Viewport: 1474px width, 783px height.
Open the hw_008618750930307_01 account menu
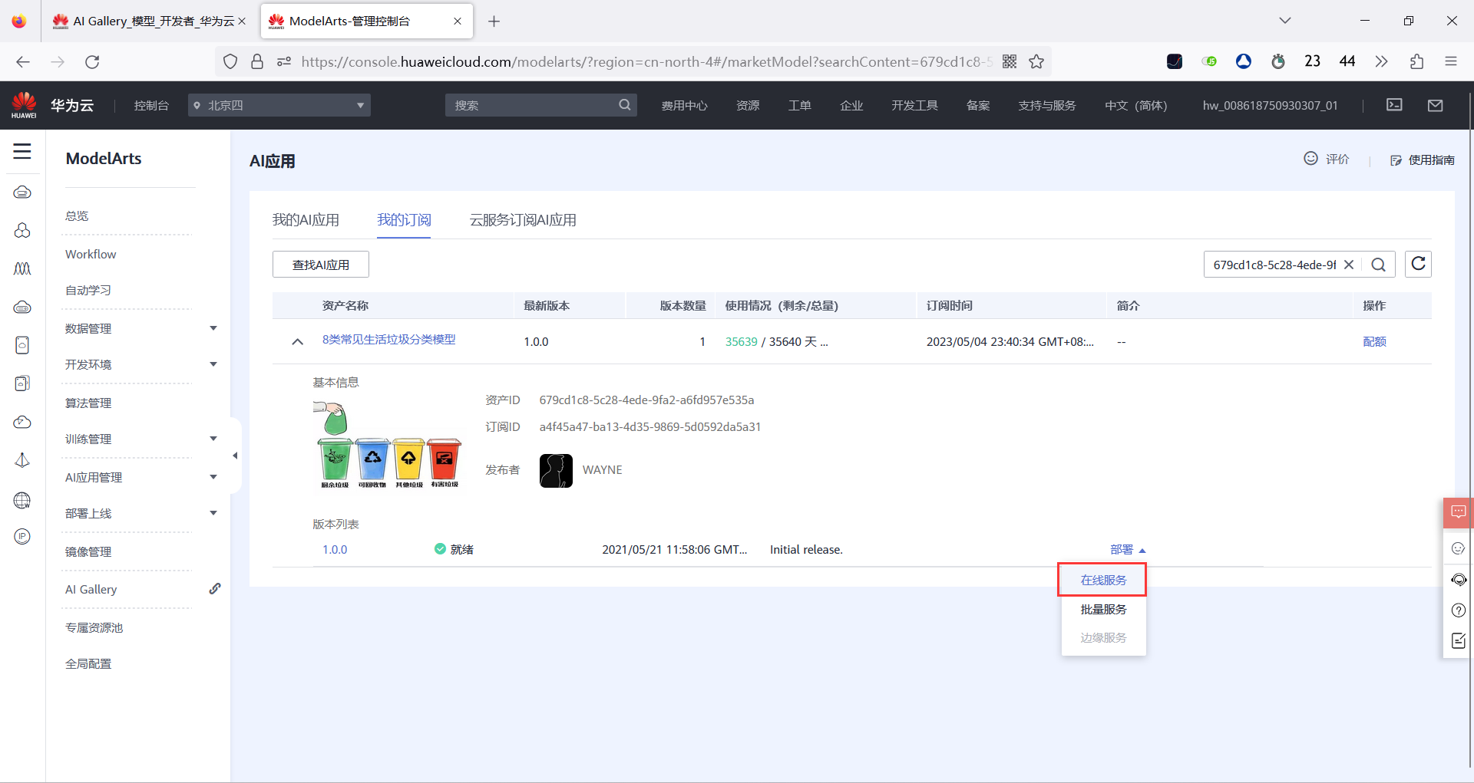click(x=1270, y=105)
